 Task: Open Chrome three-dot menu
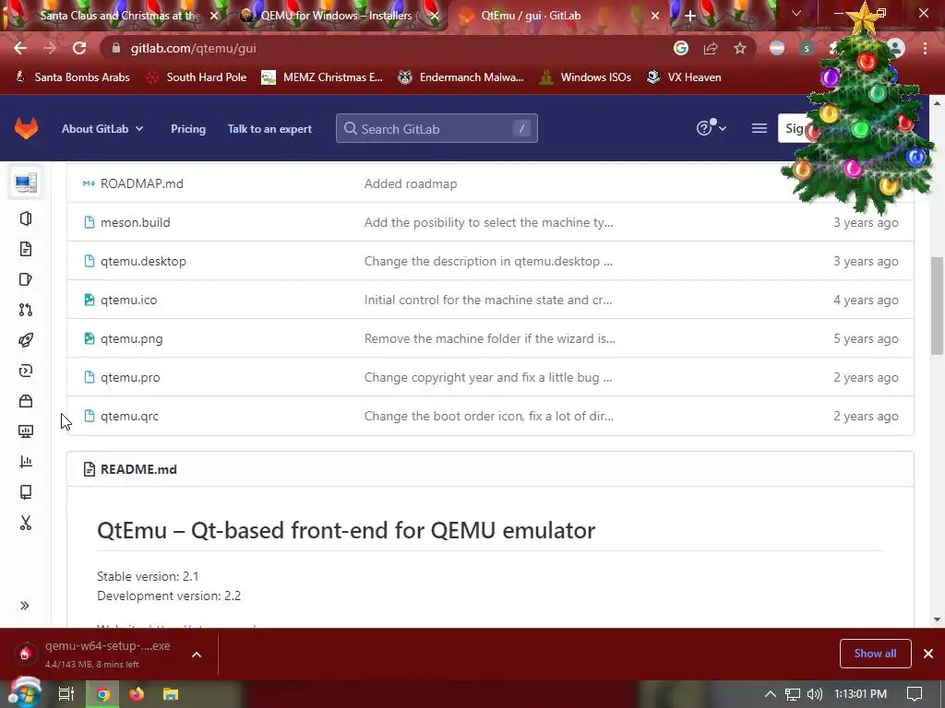click(x=925, y=48)
